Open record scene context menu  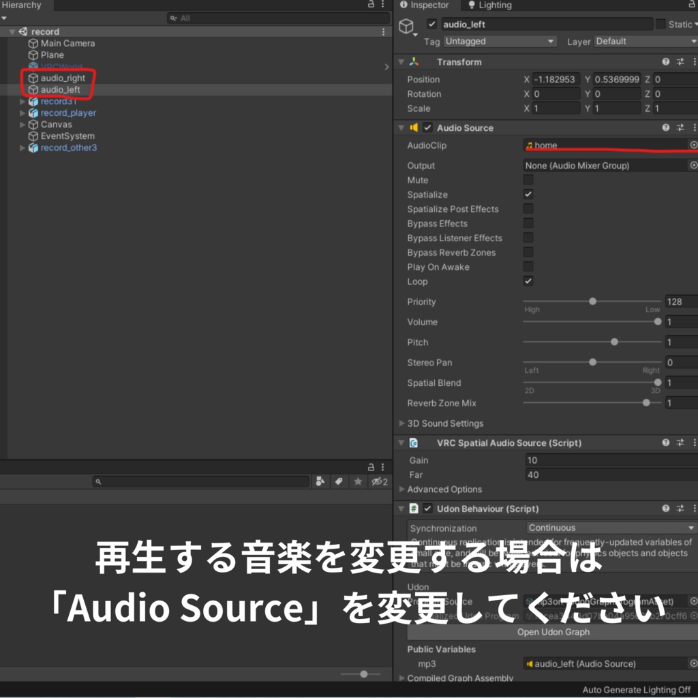(383, 31)
